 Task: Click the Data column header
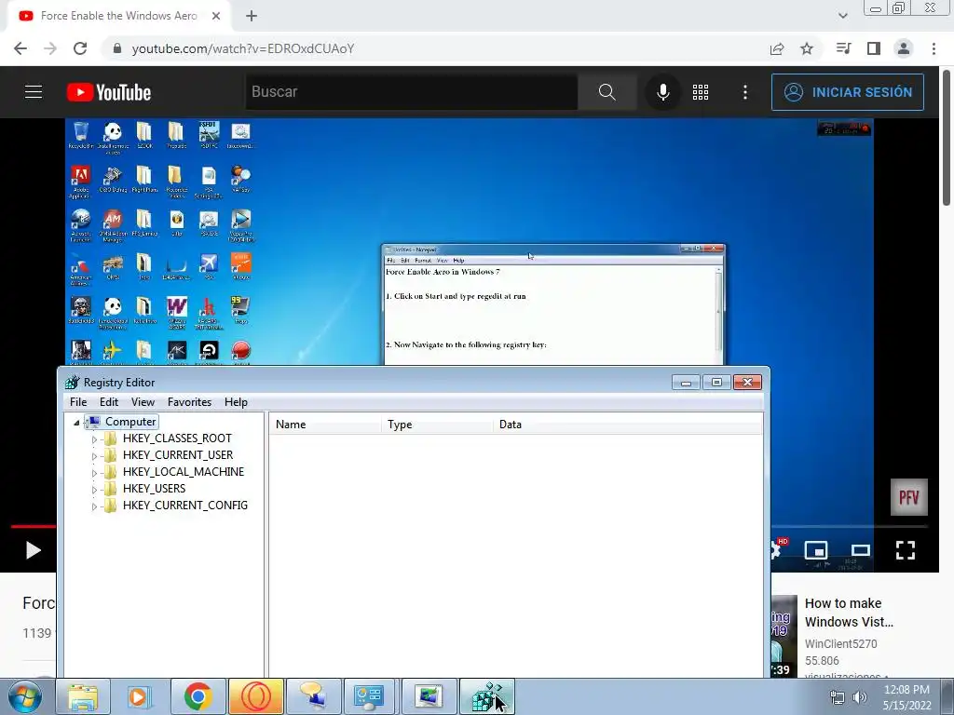pos(628,425)
